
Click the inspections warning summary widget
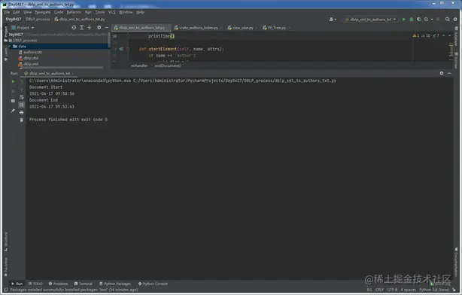(x=426, y=35)
